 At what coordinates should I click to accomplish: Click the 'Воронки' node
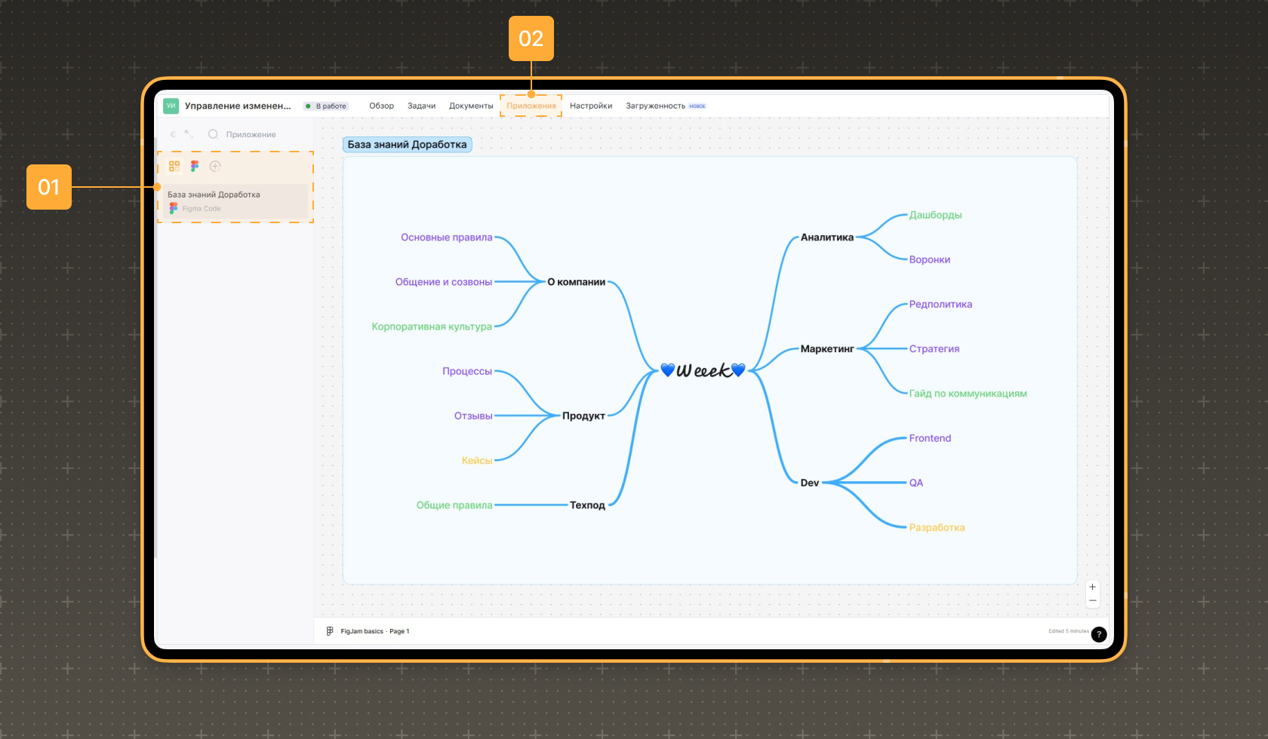point(930,259)
